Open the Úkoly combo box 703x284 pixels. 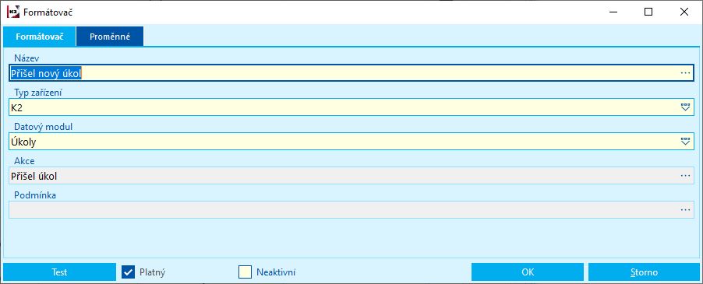click(351, 142)
